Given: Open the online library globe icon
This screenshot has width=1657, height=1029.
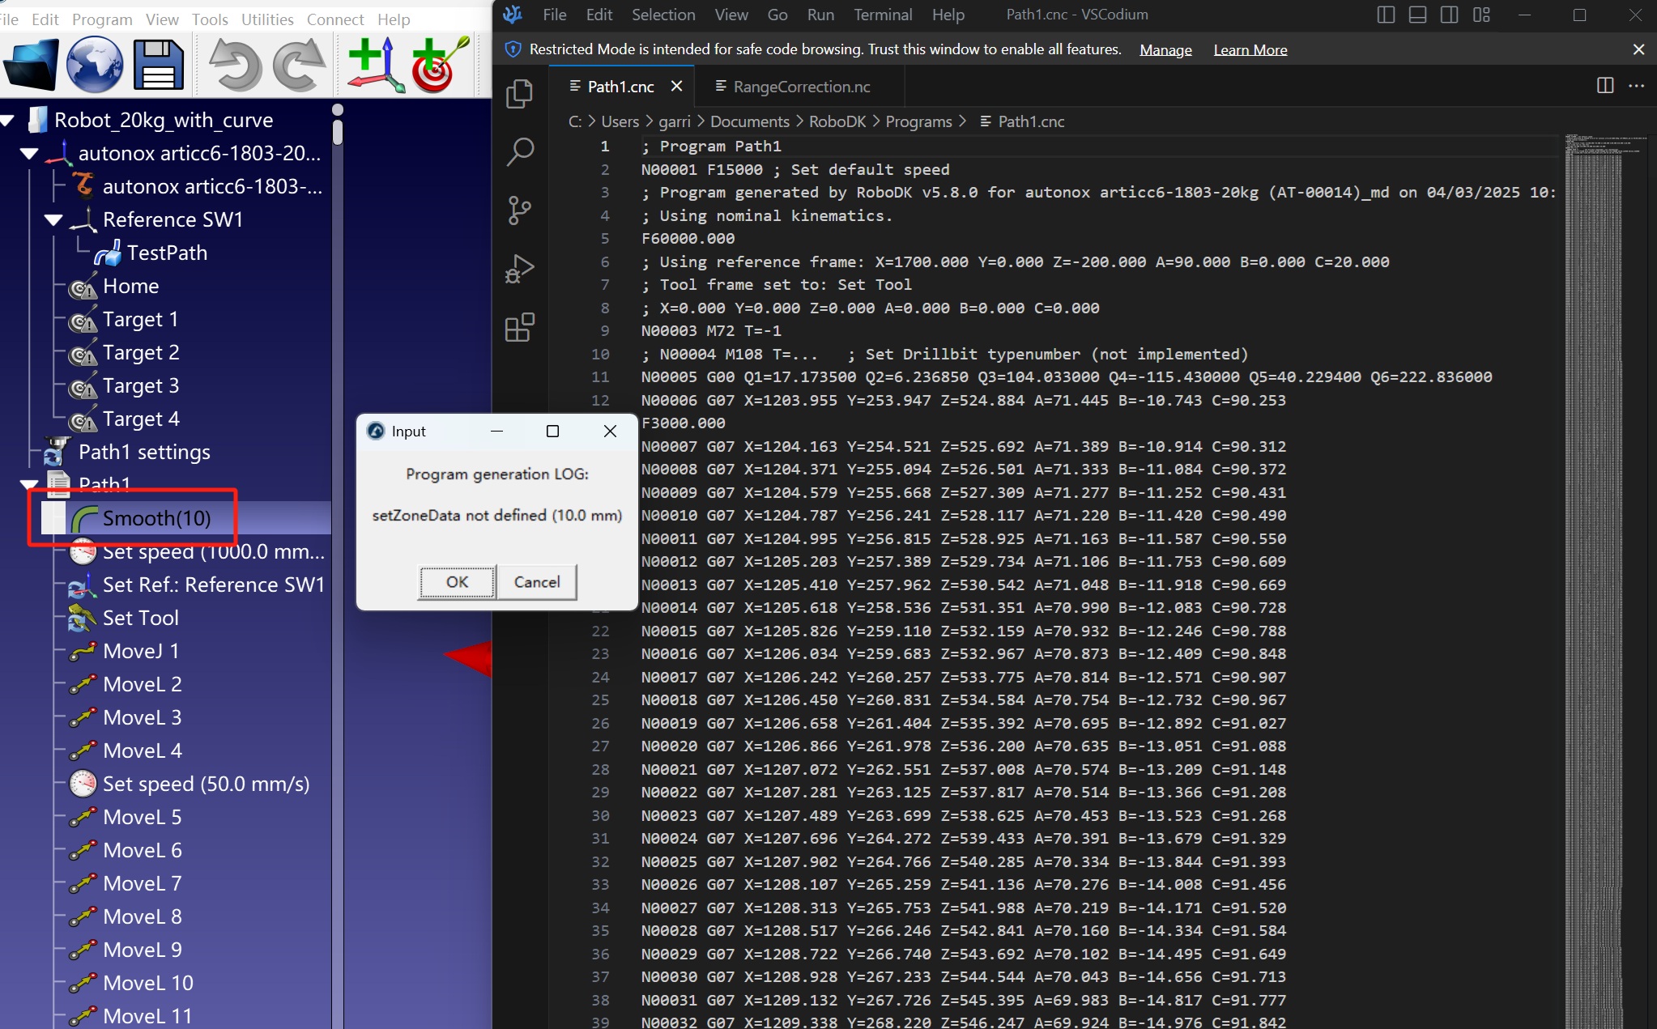Looking at the screenshot, I should click(x=94, y=66).
